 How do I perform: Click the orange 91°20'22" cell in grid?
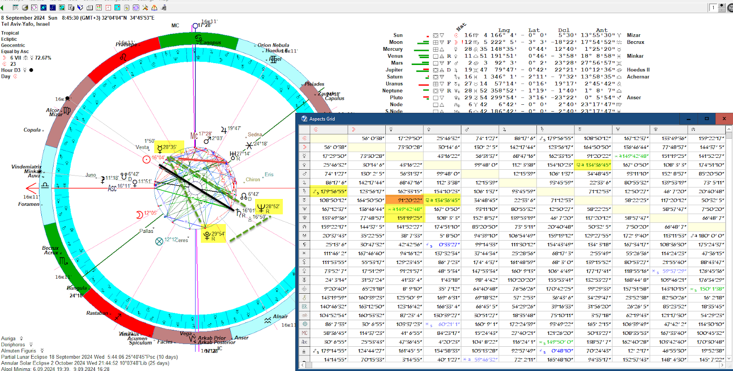pos(404,200)
